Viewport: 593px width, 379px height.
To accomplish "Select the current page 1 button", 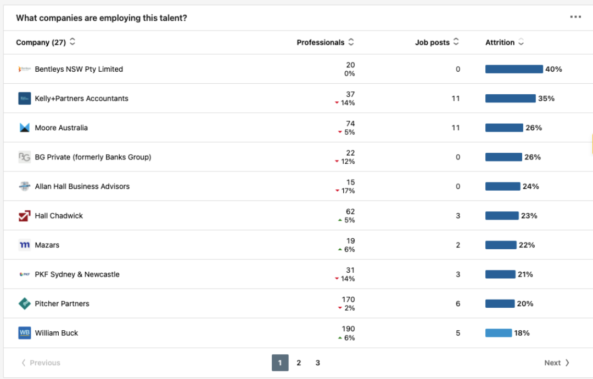I will coord(280,363).
